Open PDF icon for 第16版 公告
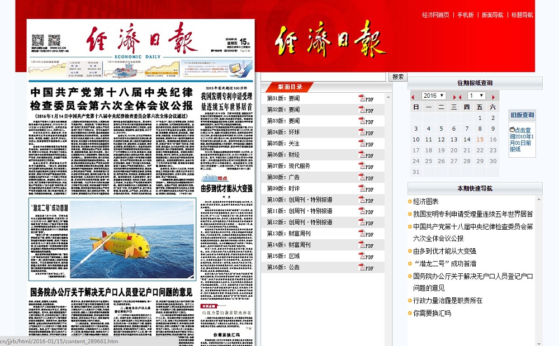 (x=366, y=267)
